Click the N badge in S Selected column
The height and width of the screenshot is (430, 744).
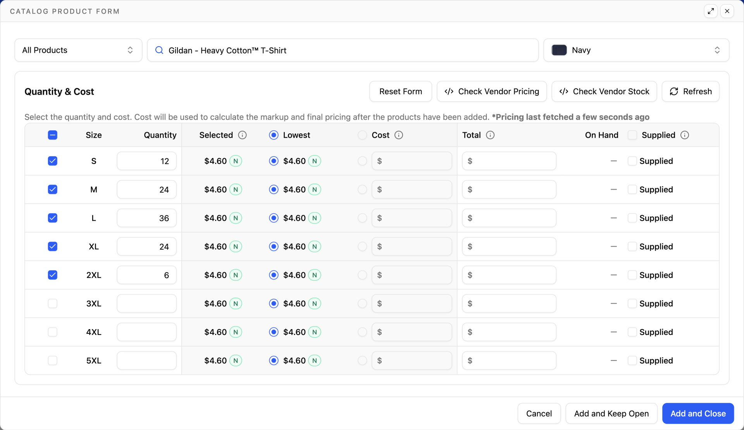[x=236, y=161]
